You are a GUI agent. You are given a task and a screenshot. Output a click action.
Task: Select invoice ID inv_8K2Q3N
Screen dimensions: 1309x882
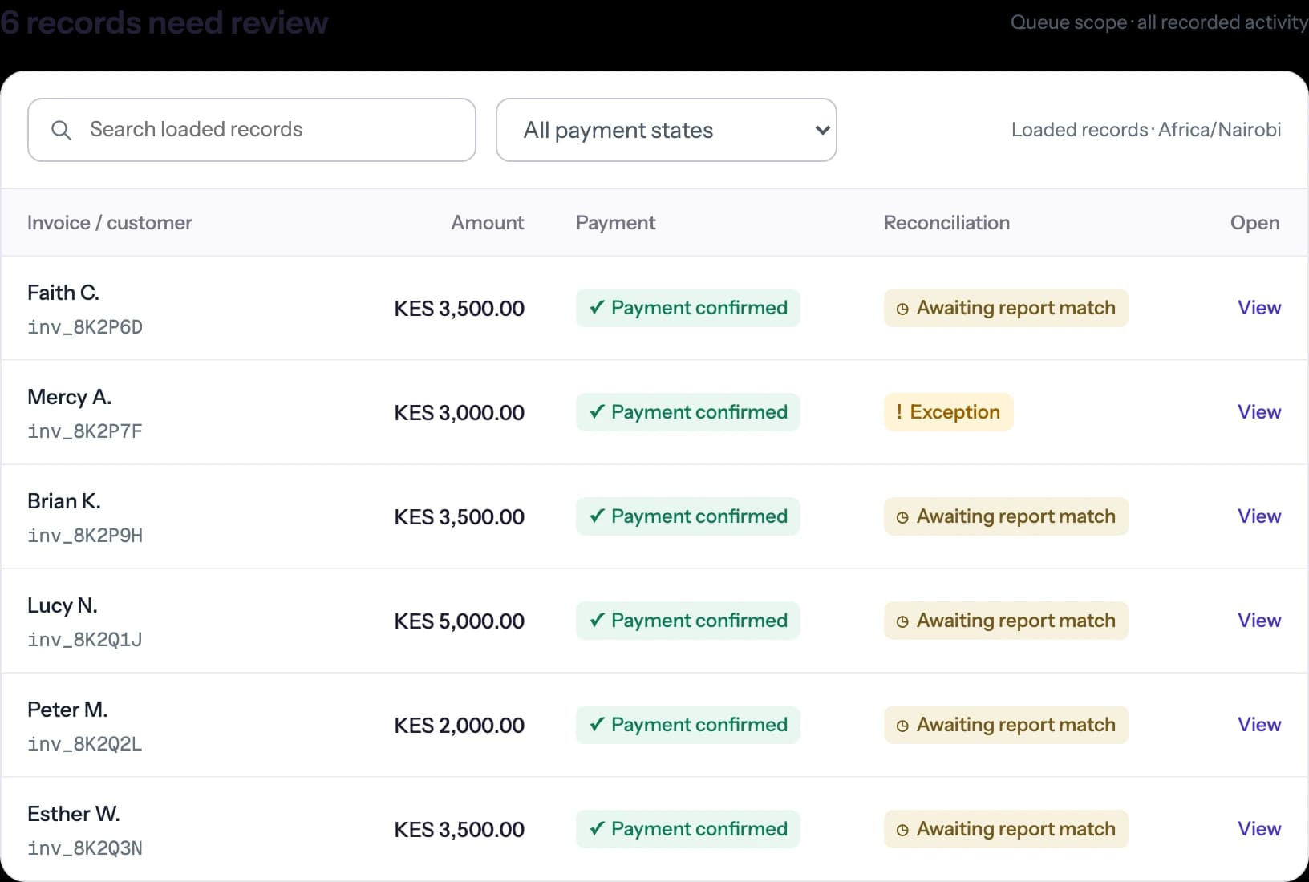click(x=85, y=848)
